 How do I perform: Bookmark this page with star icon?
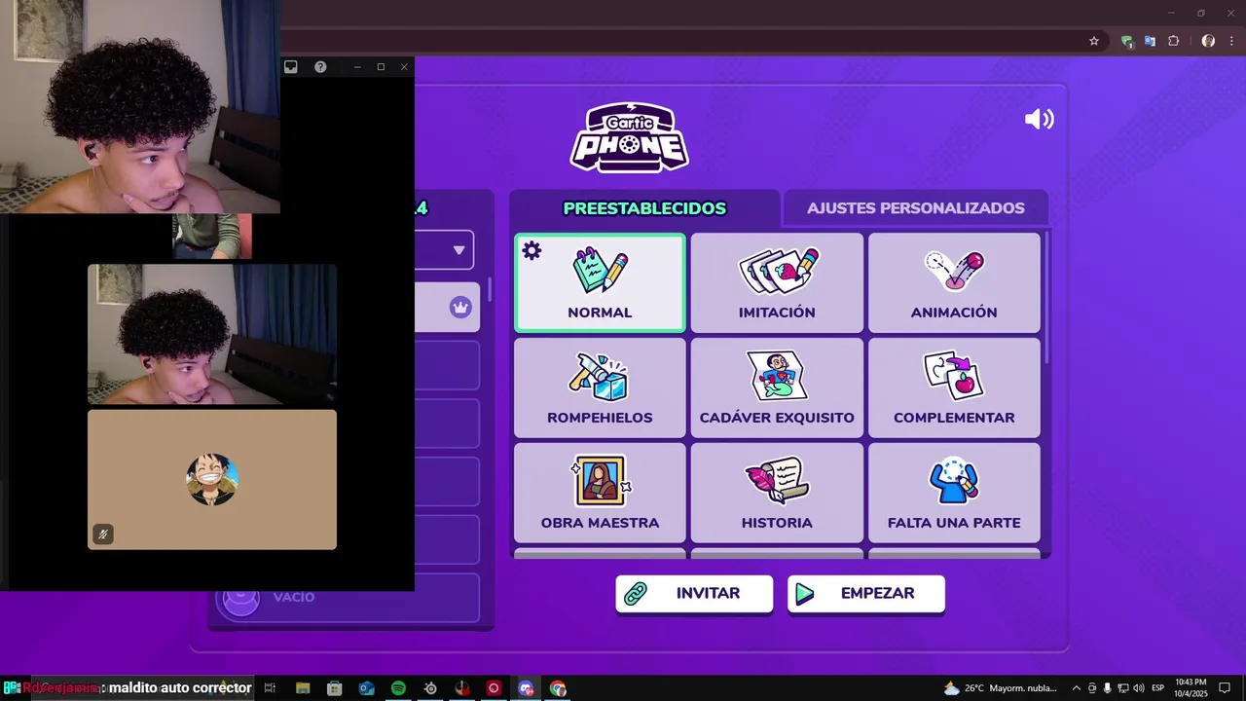(x=1094, y=41)
